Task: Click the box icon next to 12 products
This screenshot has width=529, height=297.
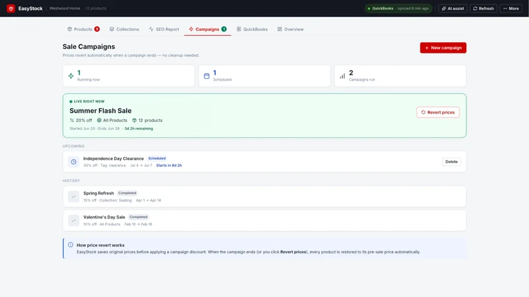Action: click(x=134, y=120)
